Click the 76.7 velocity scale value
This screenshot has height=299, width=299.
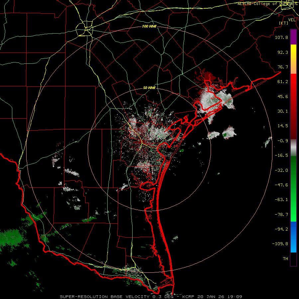[283, 67]
